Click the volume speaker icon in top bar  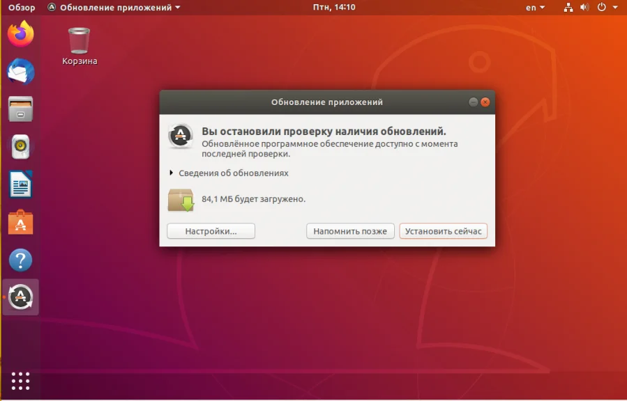pyautogui.click(x=584, y=7)
